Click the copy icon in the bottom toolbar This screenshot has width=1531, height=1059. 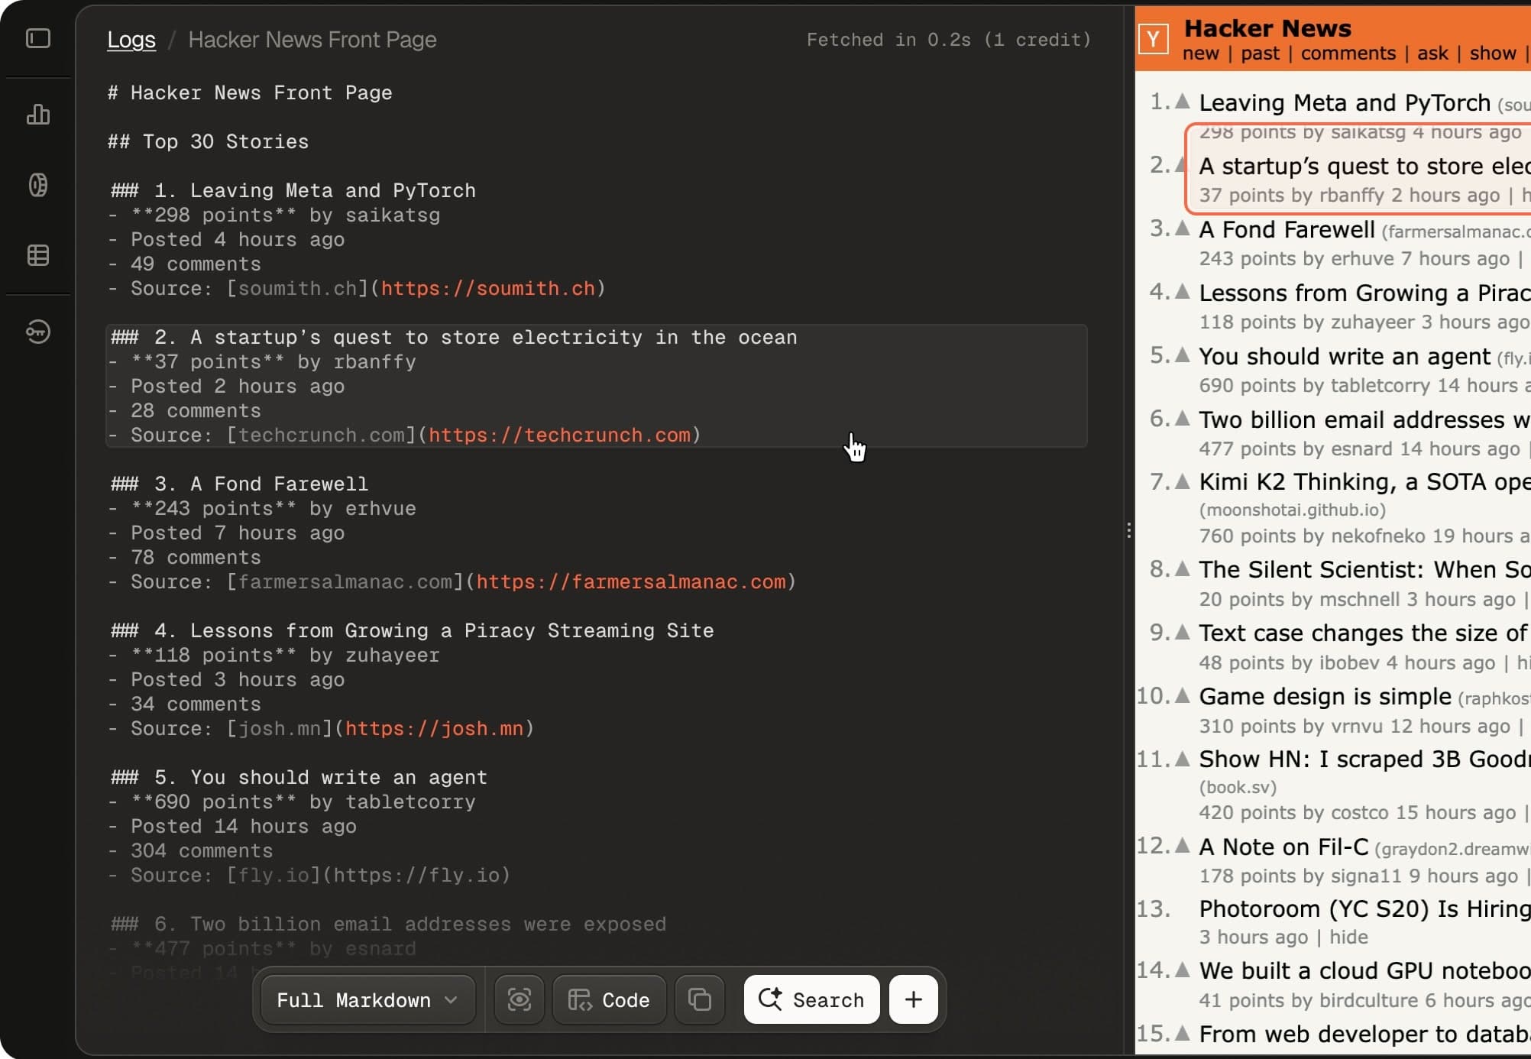700,999
